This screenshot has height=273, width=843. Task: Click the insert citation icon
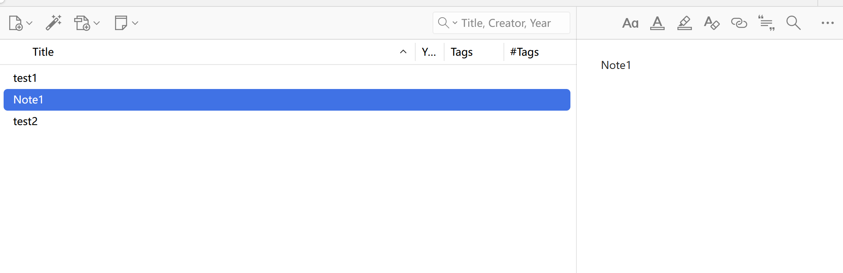tap(766, 23)
